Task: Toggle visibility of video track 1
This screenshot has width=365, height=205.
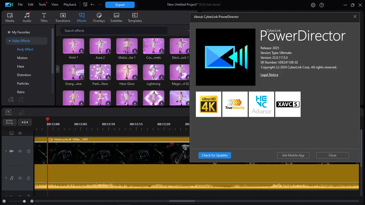Action: 20,151
